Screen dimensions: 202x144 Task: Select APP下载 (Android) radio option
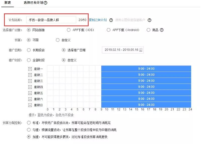108,30
